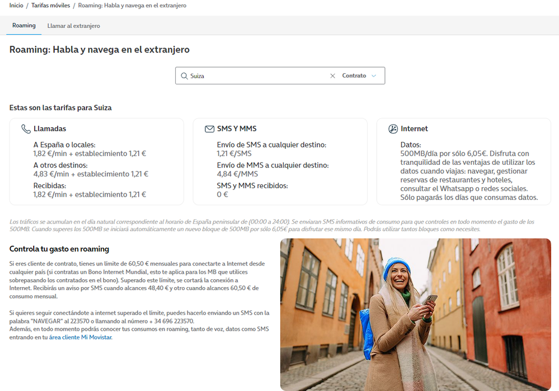Image resolution: width=559 pixels, height=391 pixels.
Task: Click the Internet card title text
Action: [414, 129]
